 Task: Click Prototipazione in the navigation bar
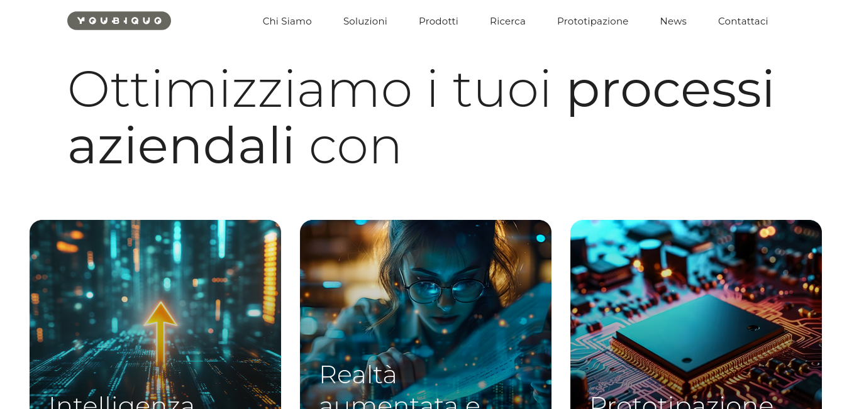click(592, 21)
